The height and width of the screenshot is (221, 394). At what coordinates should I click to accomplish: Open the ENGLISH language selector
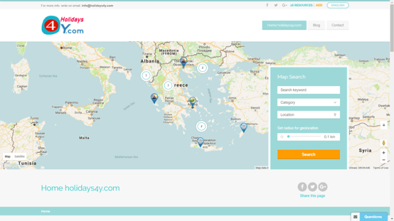point(338,6)
